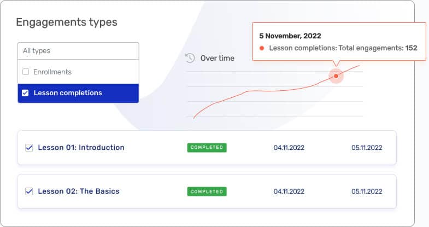Select the Lesson completions option
This screenshot has height=227, width=429.
click(68, 93)
